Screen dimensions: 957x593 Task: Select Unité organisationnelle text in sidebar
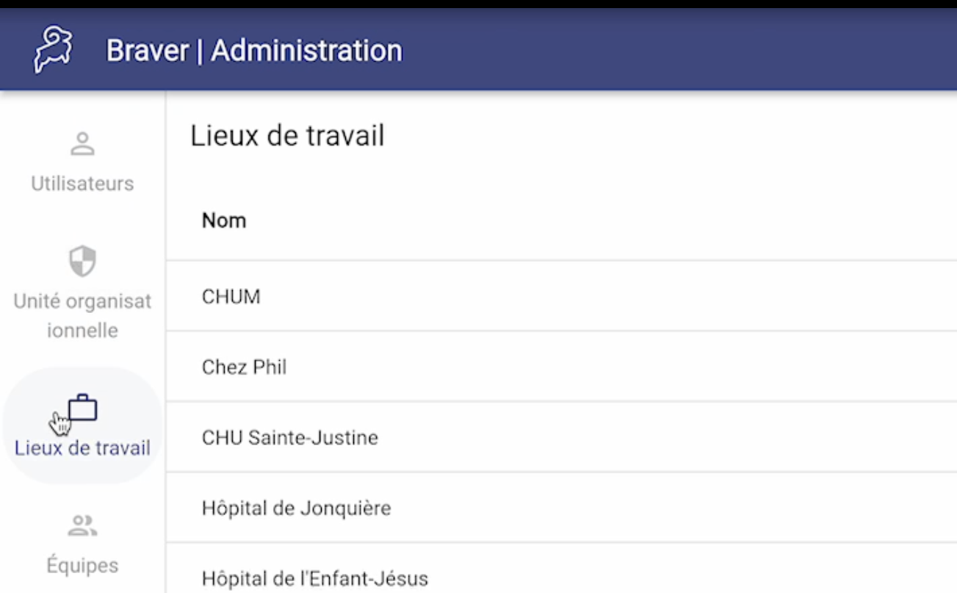82,316
